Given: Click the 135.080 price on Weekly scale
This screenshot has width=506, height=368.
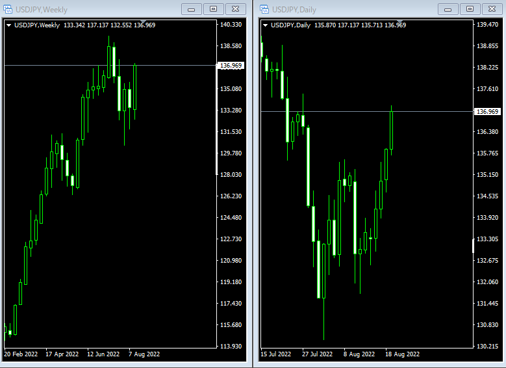Looking at the screenshot, I should point(231,89).
